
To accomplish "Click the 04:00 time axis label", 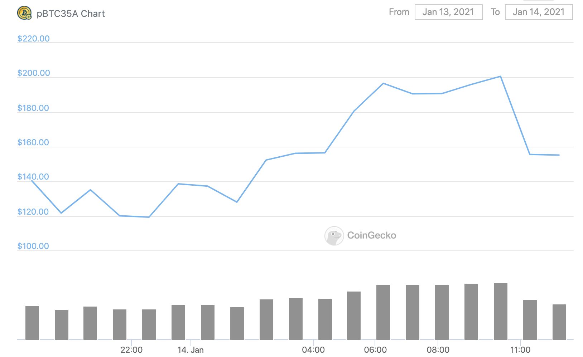I will click(x=313, y=350).
